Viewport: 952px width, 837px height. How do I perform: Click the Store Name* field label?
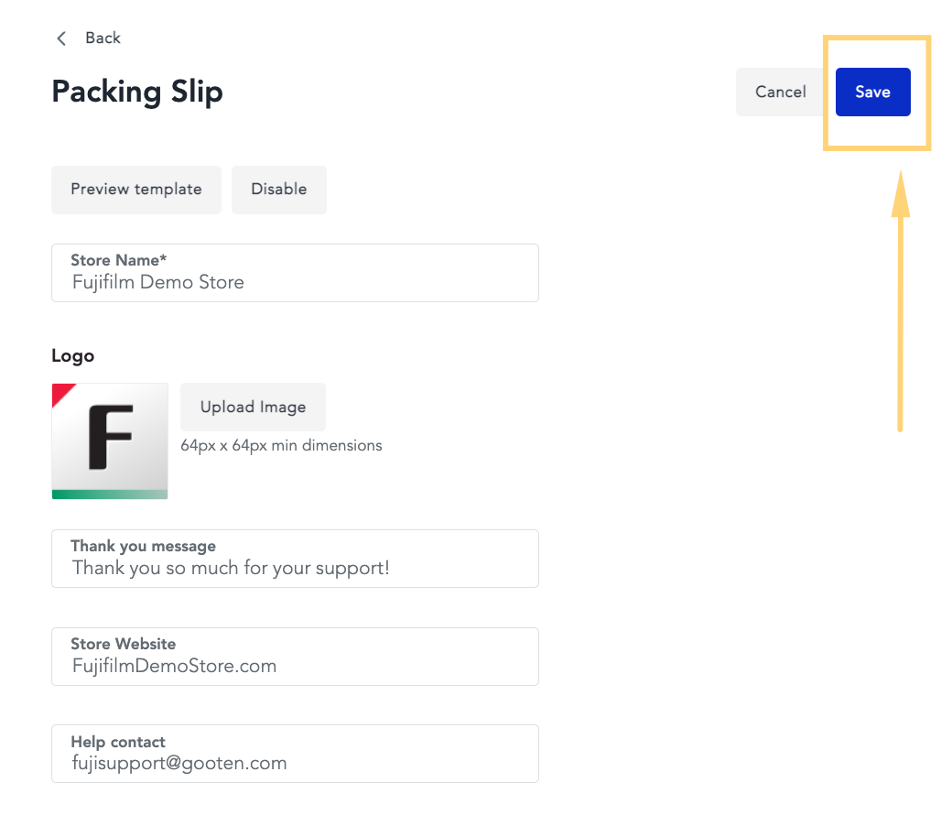tap(118, 260)
